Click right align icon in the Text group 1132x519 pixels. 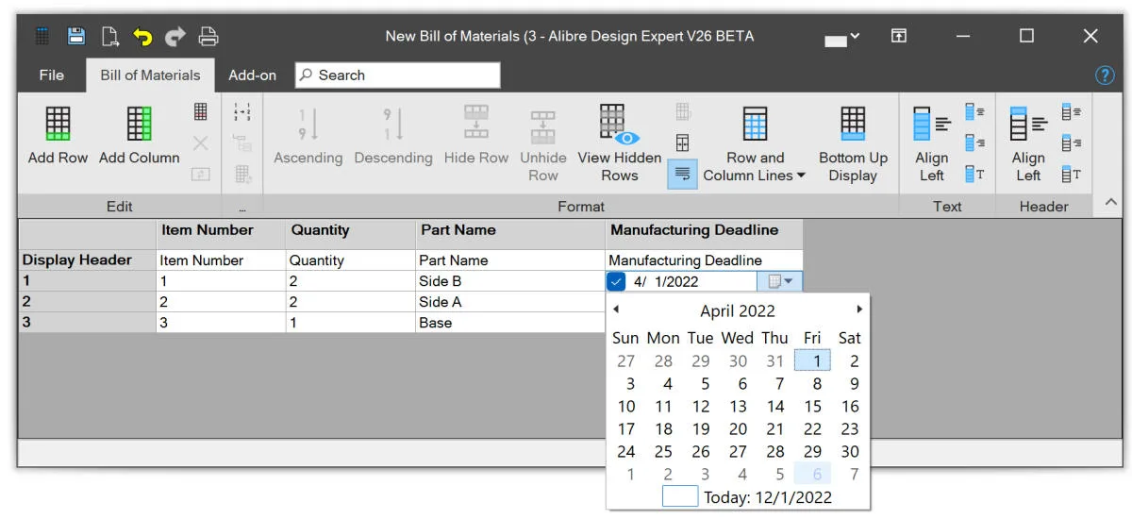[x=974, y=143]
